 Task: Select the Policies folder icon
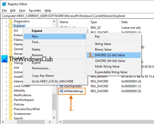click(11, 104)
